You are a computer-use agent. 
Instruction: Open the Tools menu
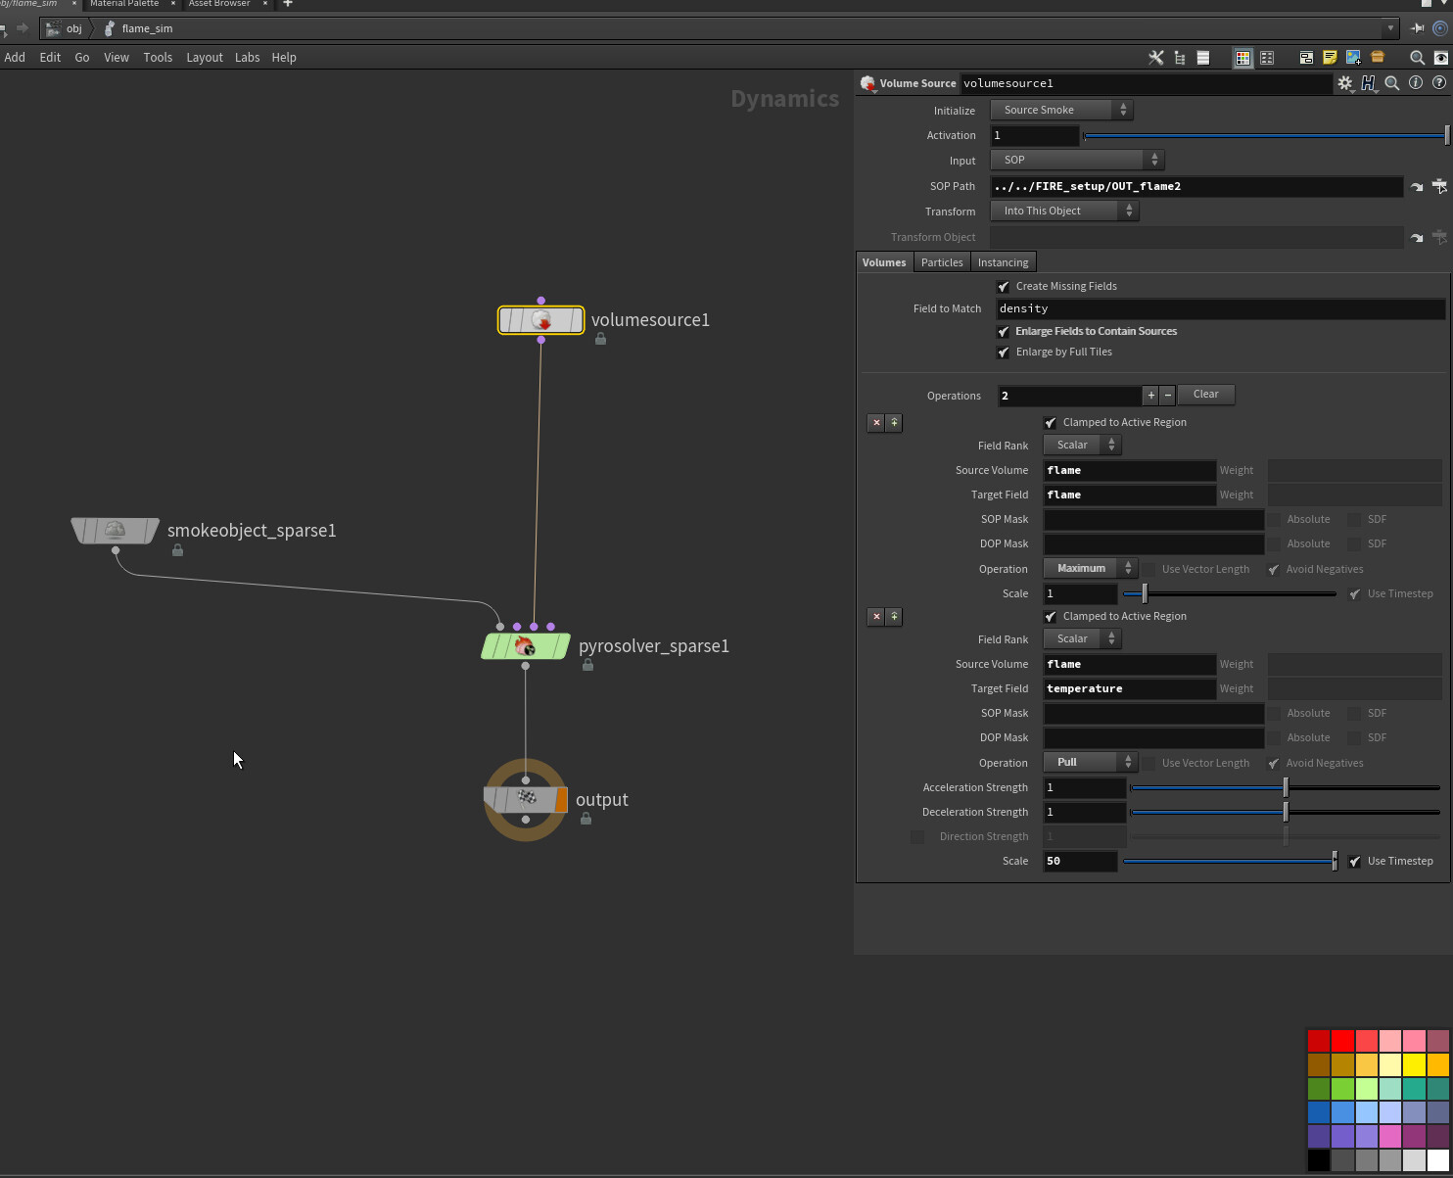click(x=158, y=58)
